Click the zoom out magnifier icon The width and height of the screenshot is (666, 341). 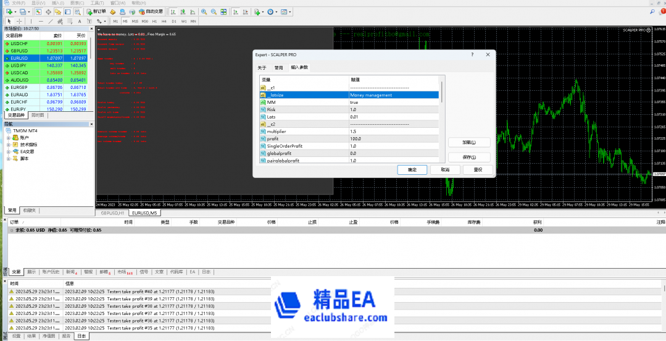[214, 12]
